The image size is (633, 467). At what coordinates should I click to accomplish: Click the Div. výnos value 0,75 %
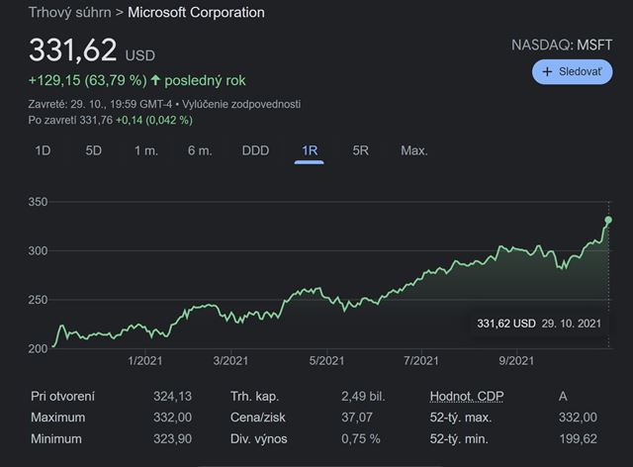(361, 438)
